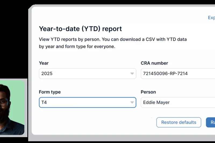The height and width of the screenshot is (143, 215).
Task: Click the Year-to-date (YTD) report heading
Action: pyautogui.click(x=80, y=29)
